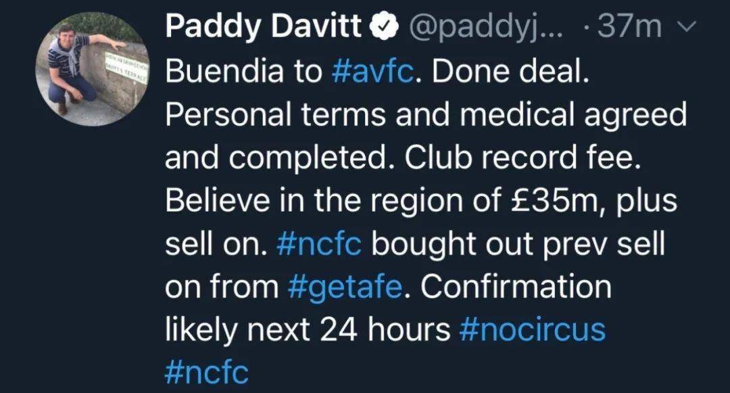This screenshot has width=730, height=393.
Task: Open the final #ncfc hashtag ending the tweet
Action: tap(208, 372)
